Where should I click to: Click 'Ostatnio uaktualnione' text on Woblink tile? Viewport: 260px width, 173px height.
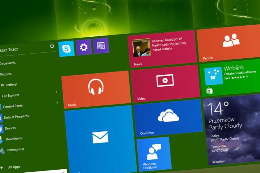(240, 73)
